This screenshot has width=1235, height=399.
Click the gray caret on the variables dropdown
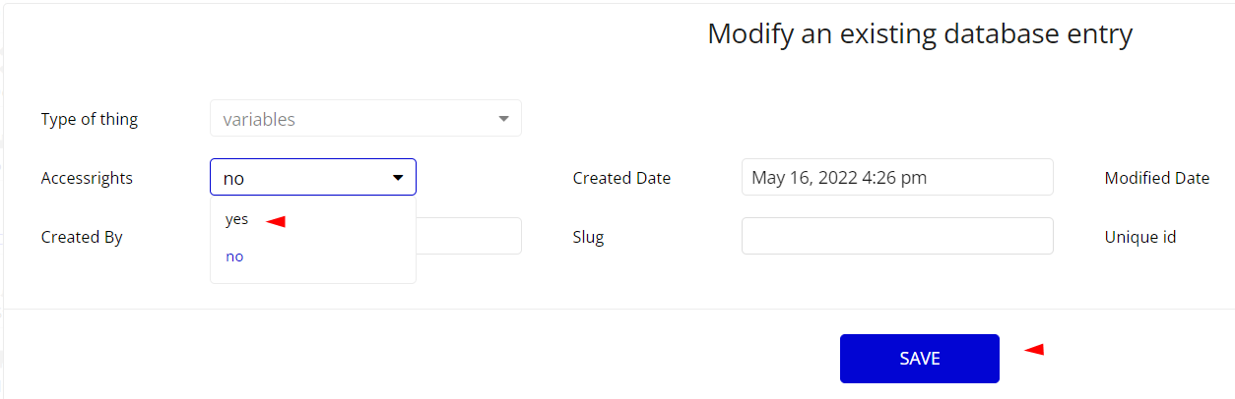click(x=503, y=119)
